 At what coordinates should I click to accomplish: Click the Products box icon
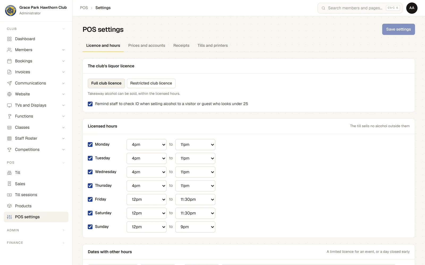click(x=9, y=206)
